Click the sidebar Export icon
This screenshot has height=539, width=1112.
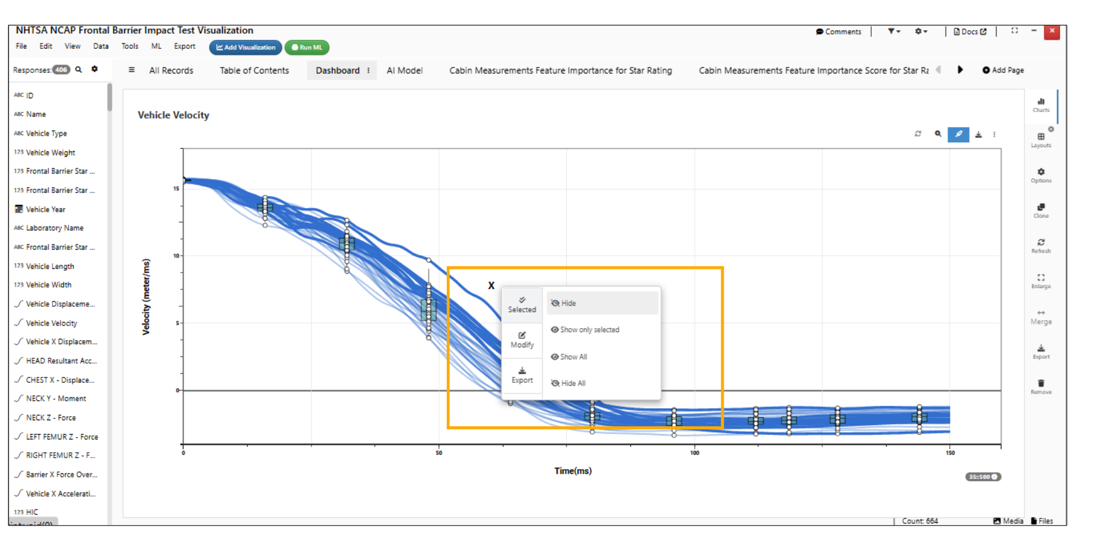tap(1041, 351)
